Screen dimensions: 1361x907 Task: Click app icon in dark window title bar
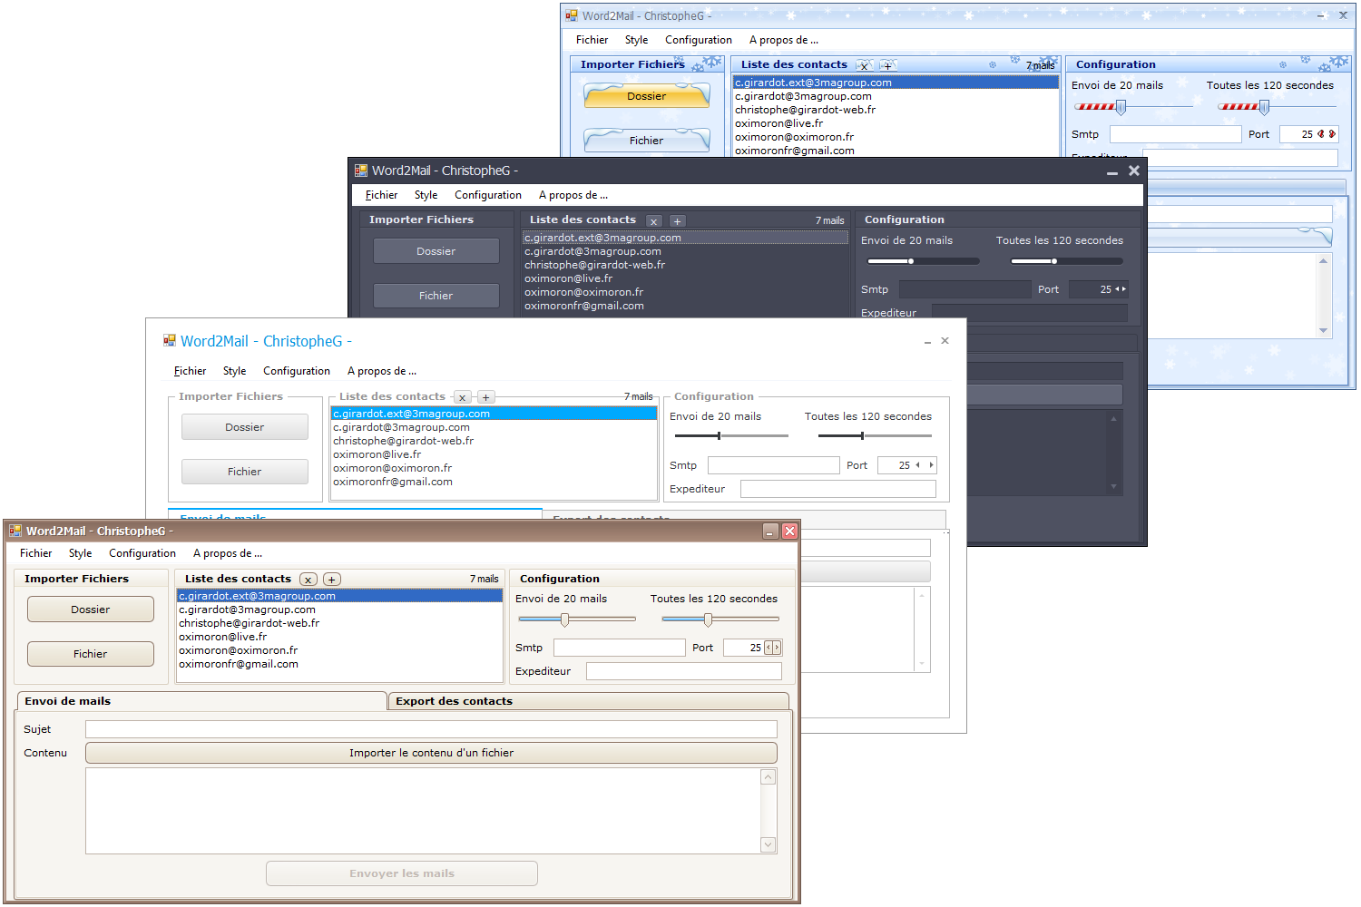361,170
